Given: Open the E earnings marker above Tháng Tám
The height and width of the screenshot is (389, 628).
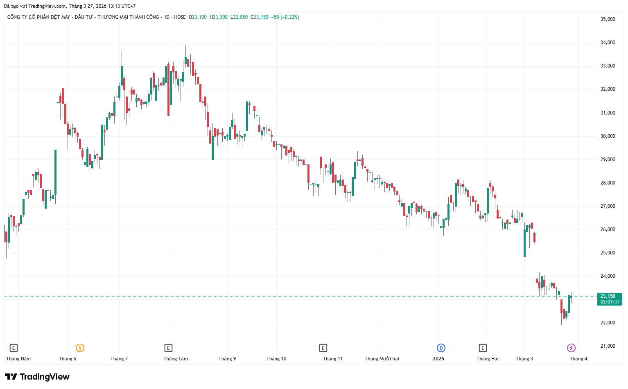Looking at the screenshot, I should [168, 348].
